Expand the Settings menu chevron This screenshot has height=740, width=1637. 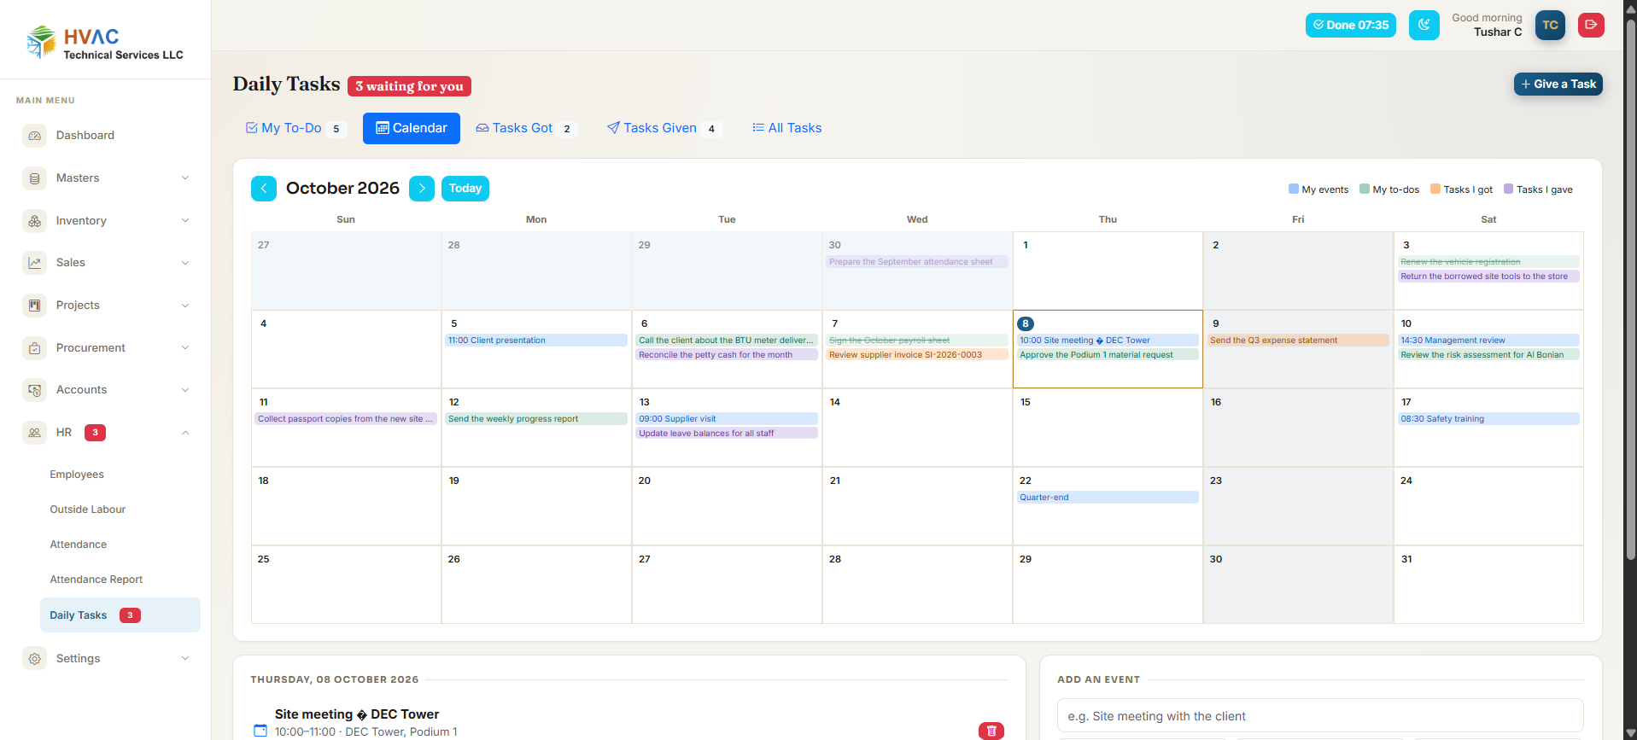point(185,659)
